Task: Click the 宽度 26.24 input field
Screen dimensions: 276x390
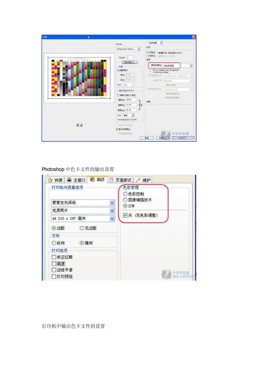Action: pos(131,110)
